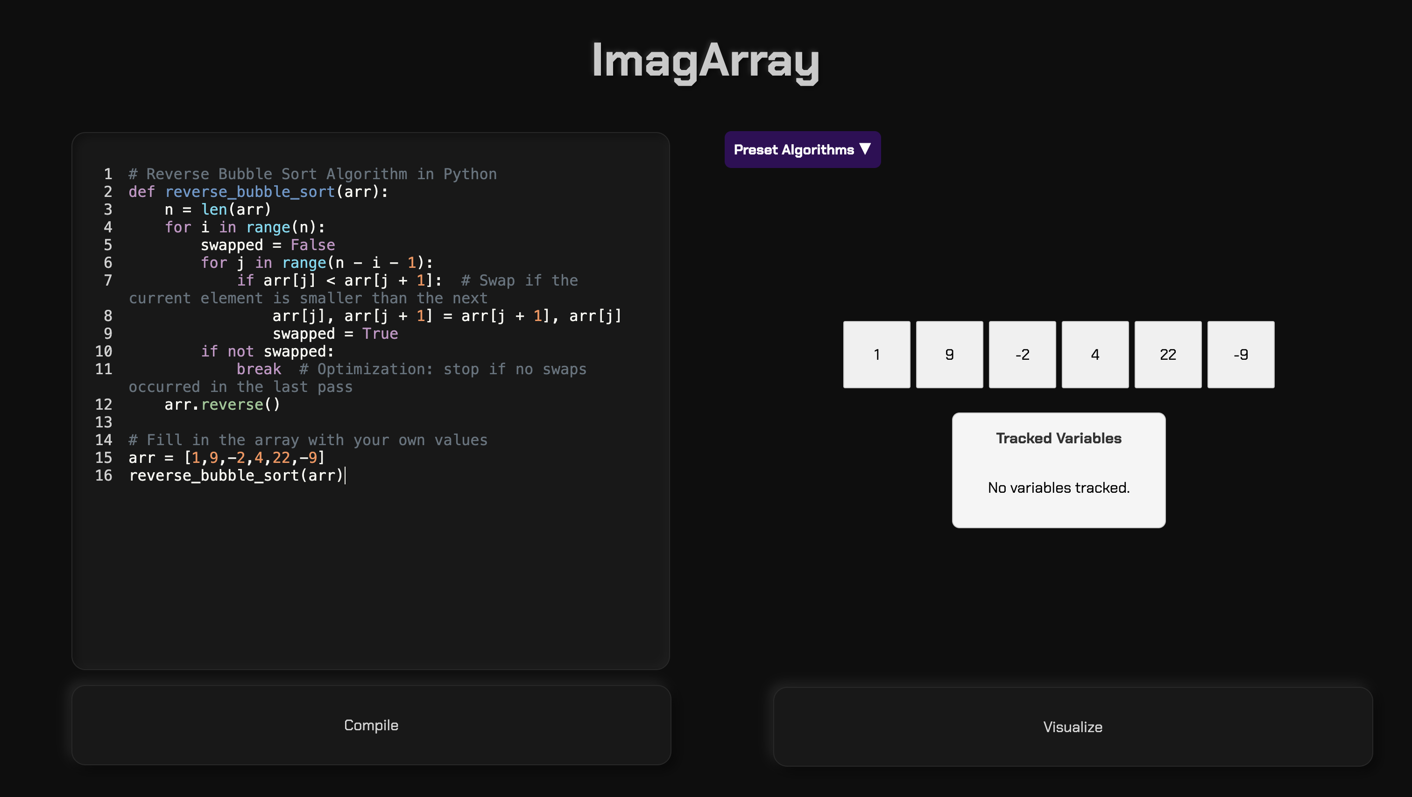This screenshot has width=1412, height=797.
Task: Click on the 'swapped = False' code line
Action: pyautogui.click(x=268, y=245)
